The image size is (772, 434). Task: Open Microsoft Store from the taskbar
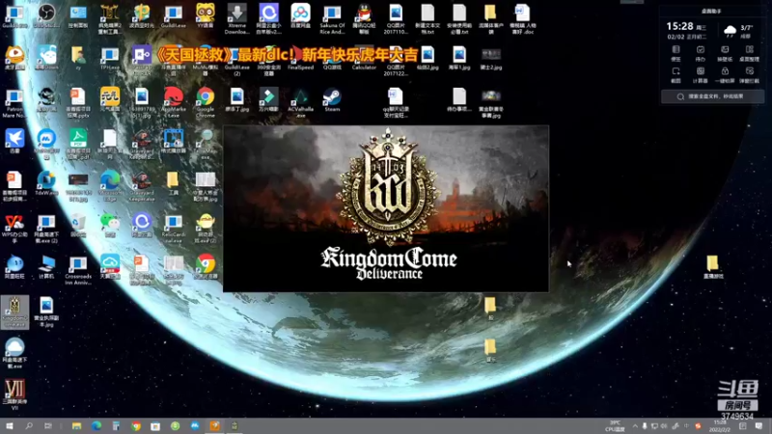click(x=155, y=426)
